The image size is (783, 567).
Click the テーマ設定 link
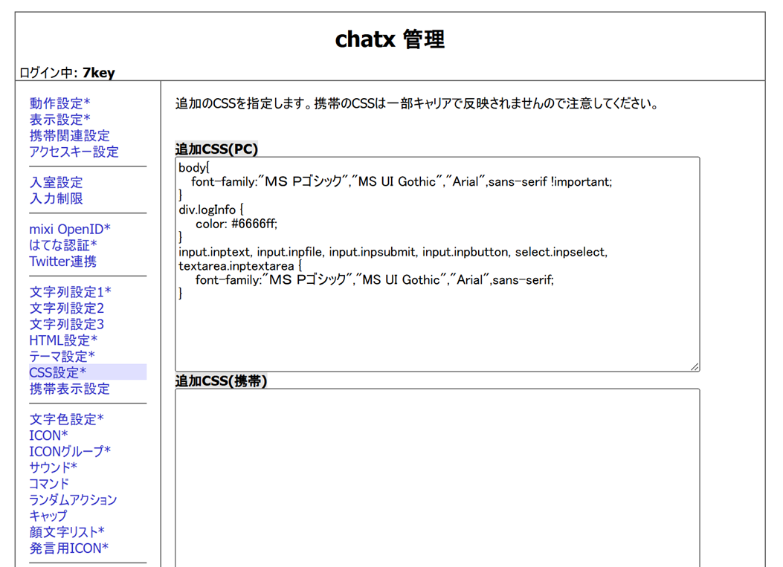point(62,357)
